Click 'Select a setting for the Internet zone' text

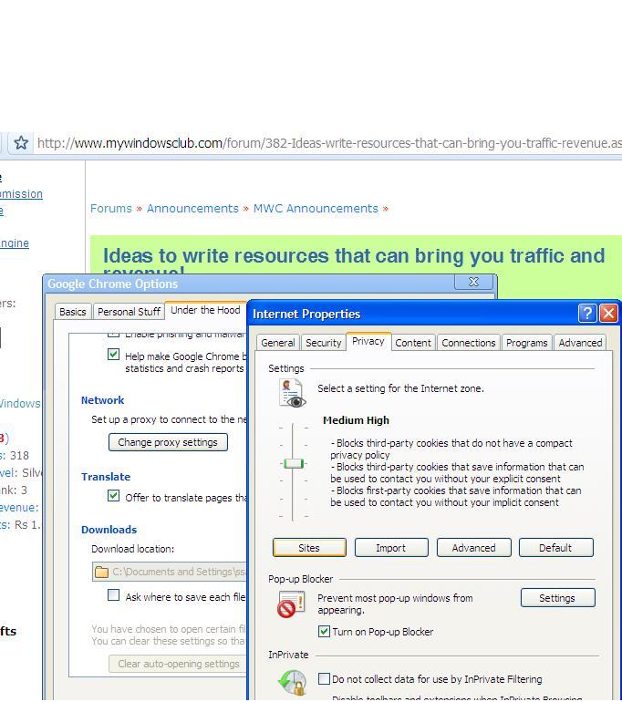[x=400, y=388]
